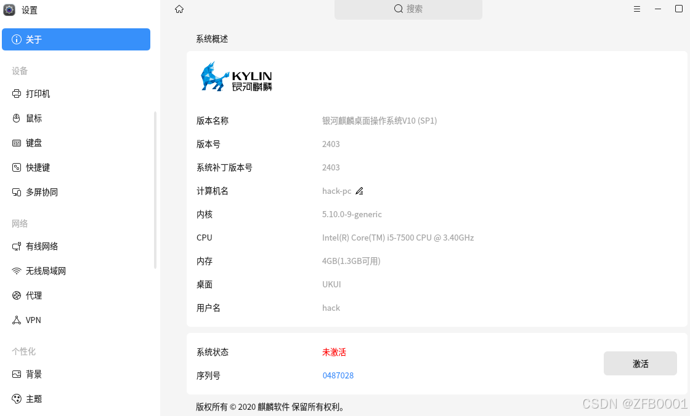Minimize the settings window
Screen dimensions: 690x416
click(x=658, y=9)
